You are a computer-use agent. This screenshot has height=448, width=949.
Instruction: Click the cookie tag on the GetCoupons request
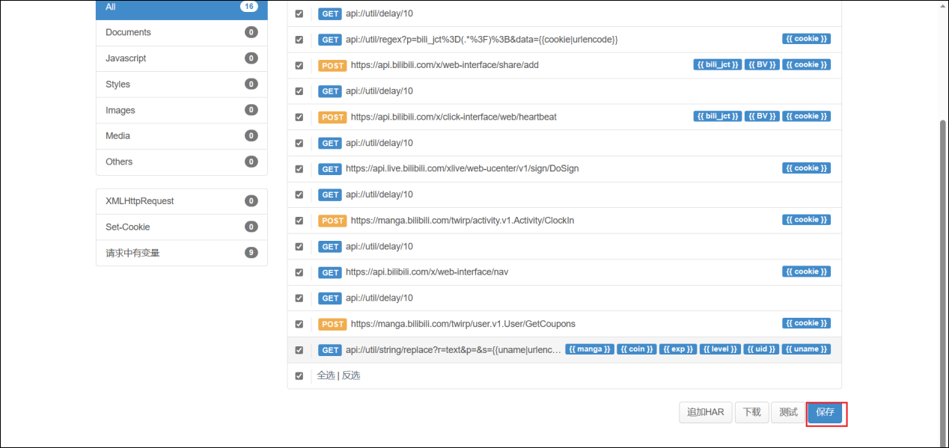tap(806, 324)
